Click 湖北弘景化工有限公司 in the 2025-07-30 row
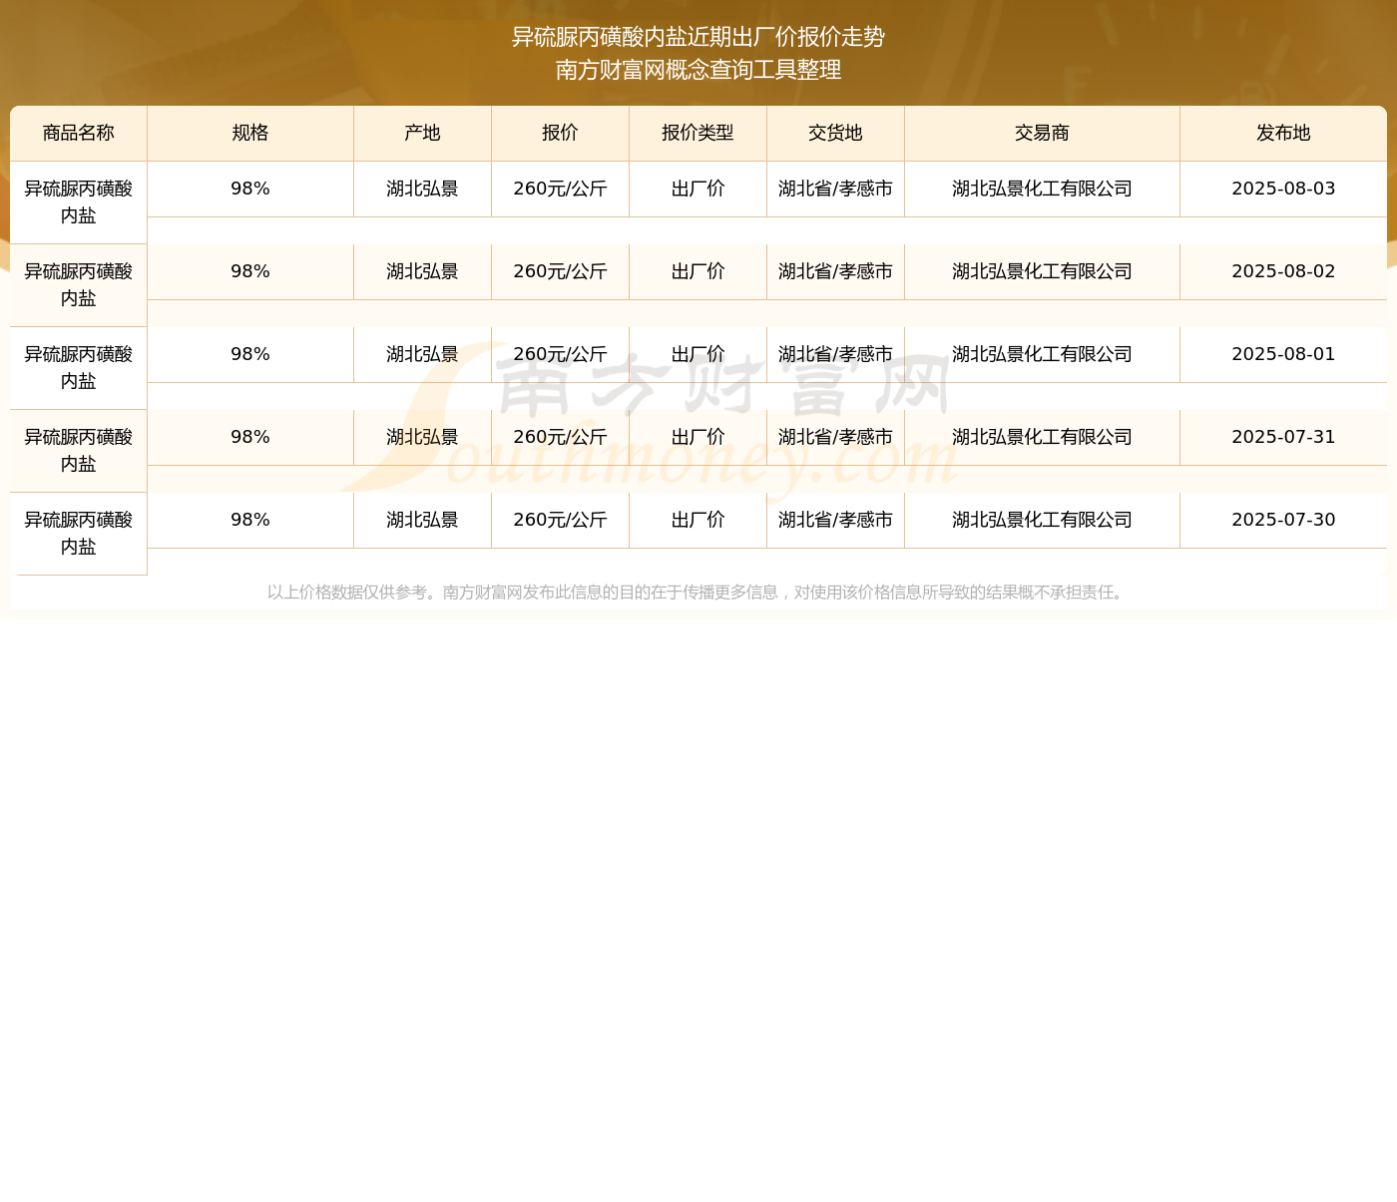The width and height of the screenshot is (1397, 1202). [1043, 521]
